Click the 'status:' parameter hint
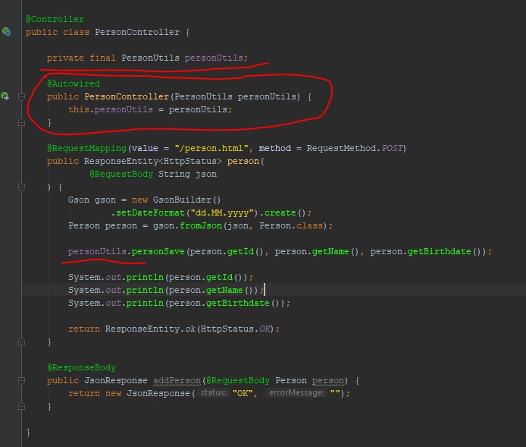The width and height of the screenshot is (526, 447). (x=213, y=393)
